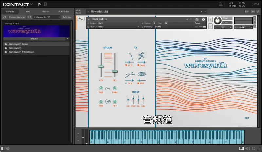Toggle the RVB effect on/off dot
Image resolution: width=262 pixels, height=152 pixels.
click(x=138, y=83)
